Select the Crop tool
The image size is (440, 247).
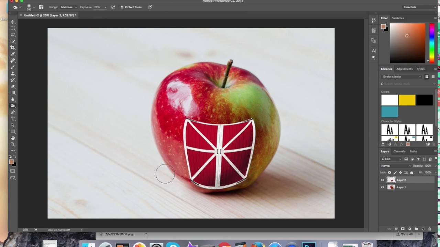pos(13,48)
